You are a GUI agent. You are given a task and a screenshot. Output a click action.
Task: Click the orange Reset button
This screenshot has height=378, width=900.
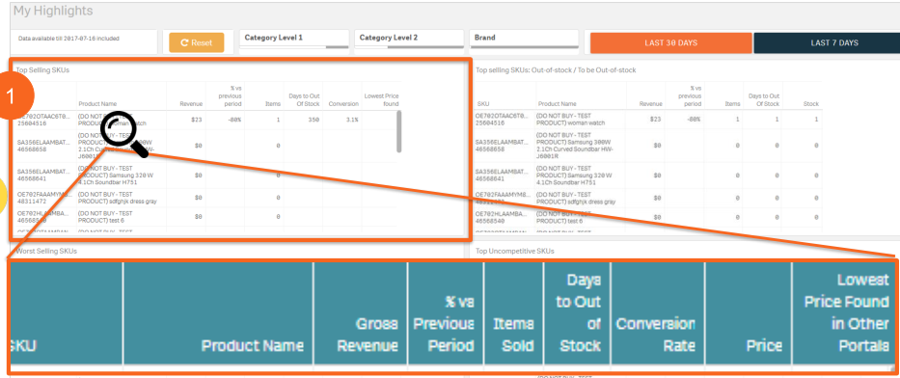196,42
